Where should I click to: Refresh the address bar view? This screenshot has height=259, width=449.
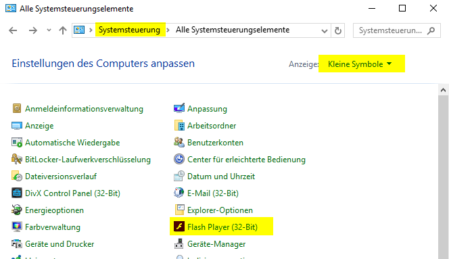[x=338, y=30]
